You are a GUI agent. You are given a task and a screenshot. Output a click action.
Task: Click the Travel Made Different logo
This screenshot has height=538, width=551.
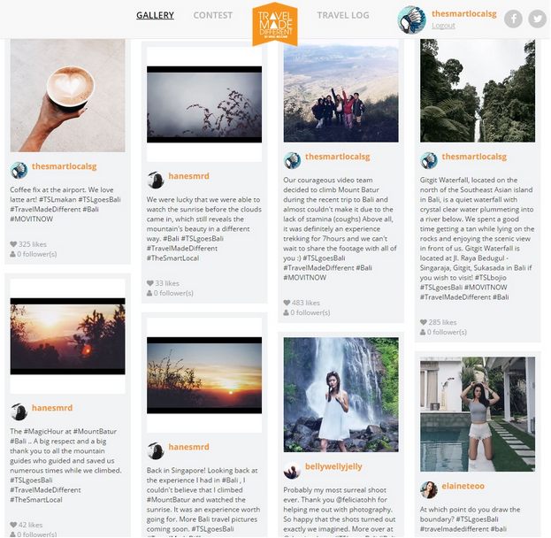pos(275,24)
